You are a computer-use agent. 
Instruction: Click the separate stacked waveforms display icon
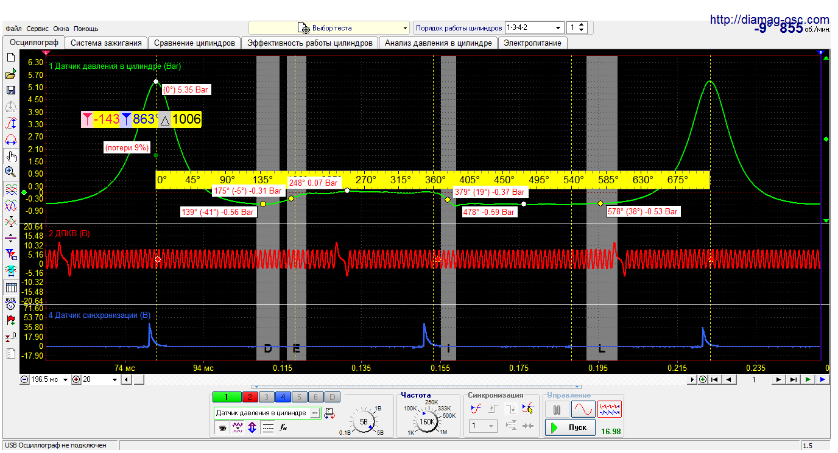[10, 189]
